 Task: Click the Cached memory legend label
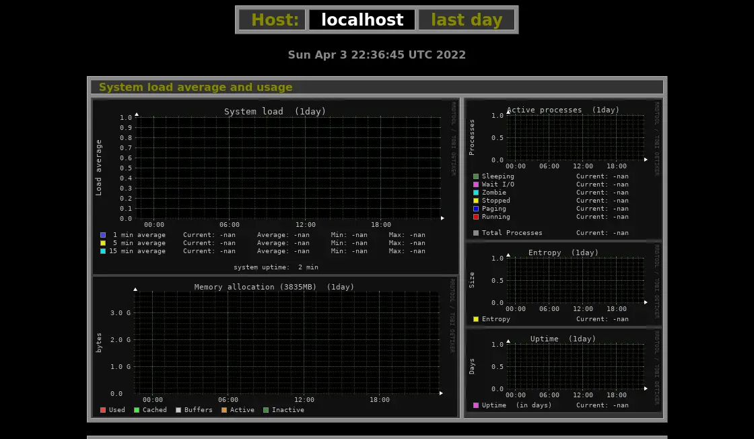click(154, 410)
